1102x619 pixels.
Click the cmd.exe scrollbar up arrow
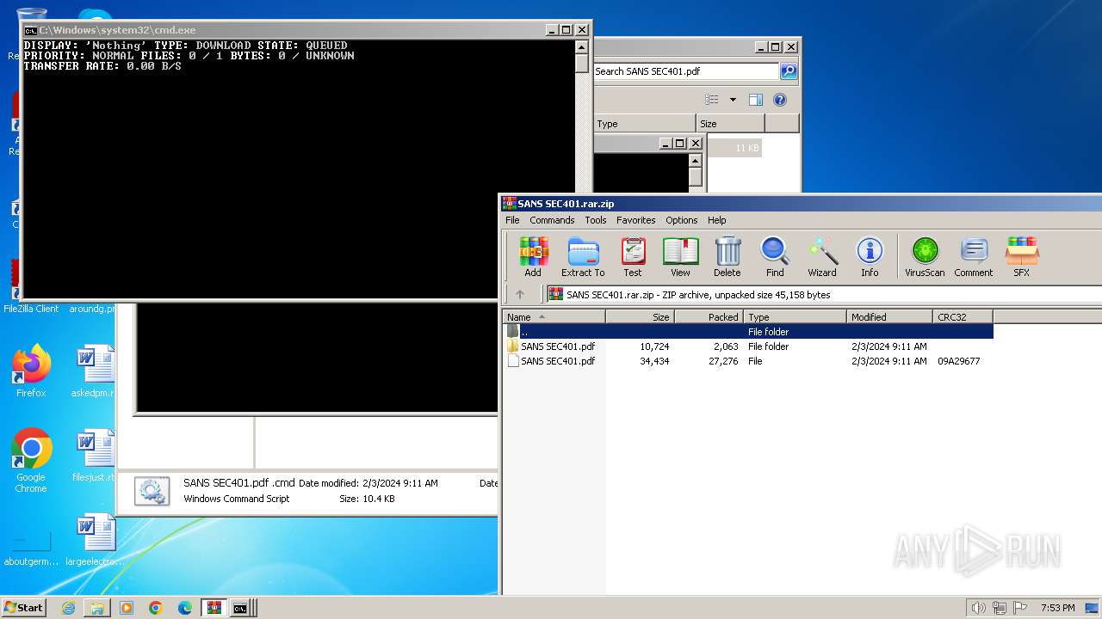click(x=582, y=47)
